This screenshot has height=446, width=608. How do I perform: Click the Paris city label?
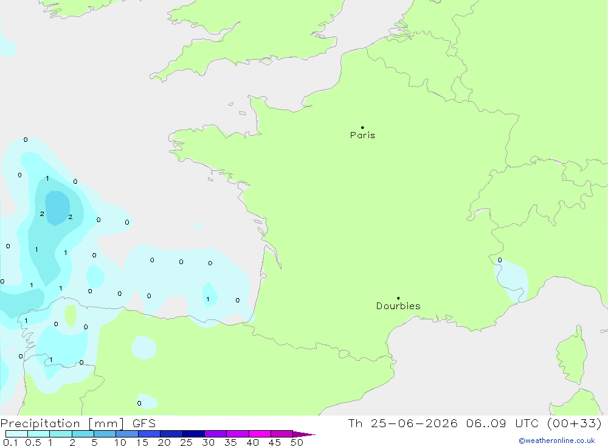pyautogui.click(x=362, y=135)
